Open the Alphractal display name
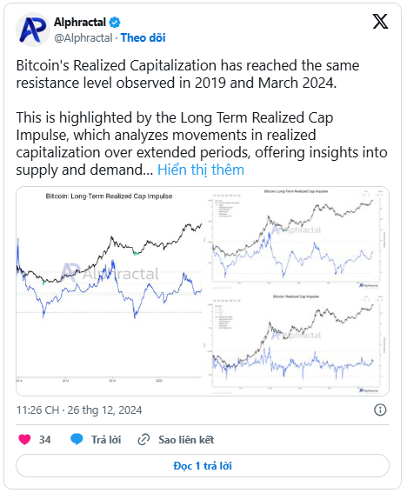 [80, 23]
